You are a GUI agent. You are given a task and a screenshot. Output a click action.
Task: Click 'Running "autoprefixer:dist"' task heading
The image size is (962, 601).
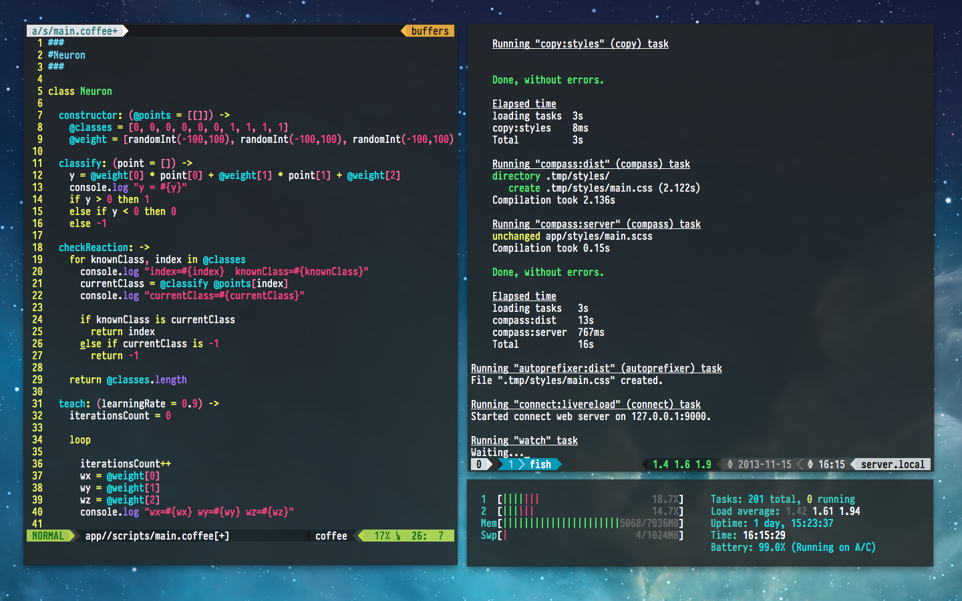[x=597, y=369]
